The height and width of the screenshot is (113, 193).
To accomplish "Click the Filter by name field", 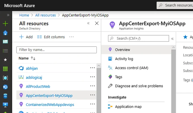I will [56, 50].
